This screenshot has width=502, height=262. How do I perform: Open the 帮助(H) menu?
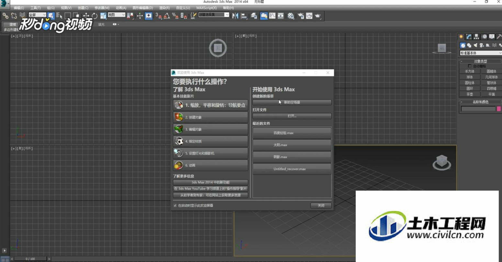[x=228, y=8]
